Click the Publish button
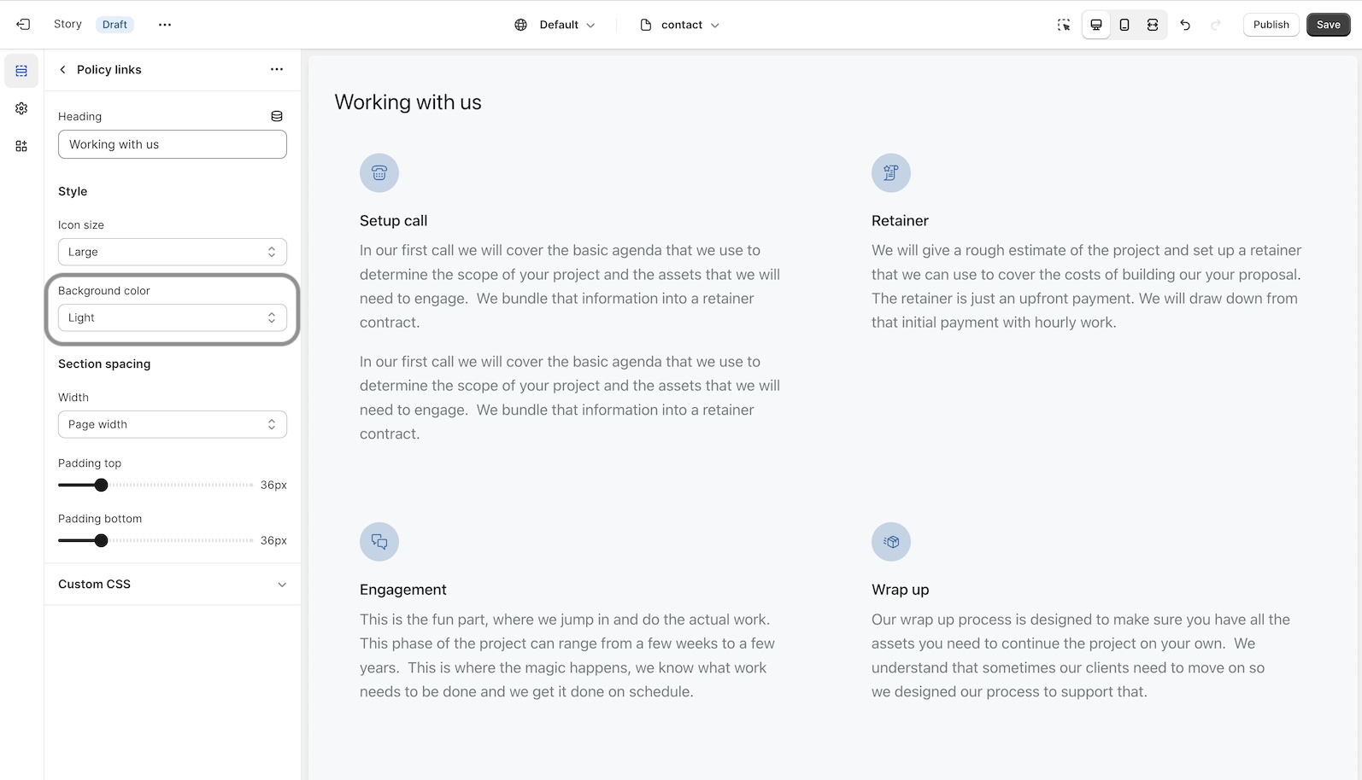The width and height of the screenshot is (1362, 780). 1271,25
